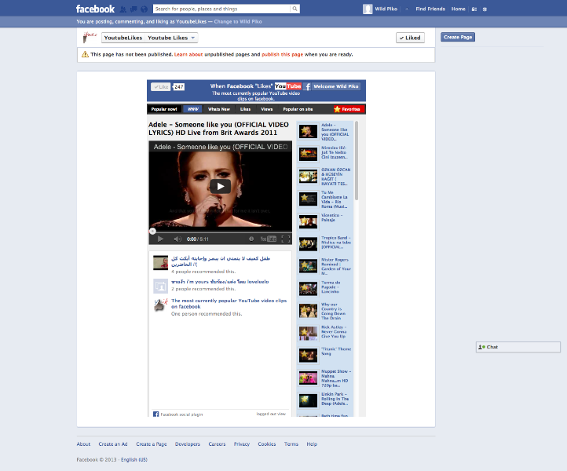Click the warning triangle icon in the unpublished notice

(x=85, y=54)
